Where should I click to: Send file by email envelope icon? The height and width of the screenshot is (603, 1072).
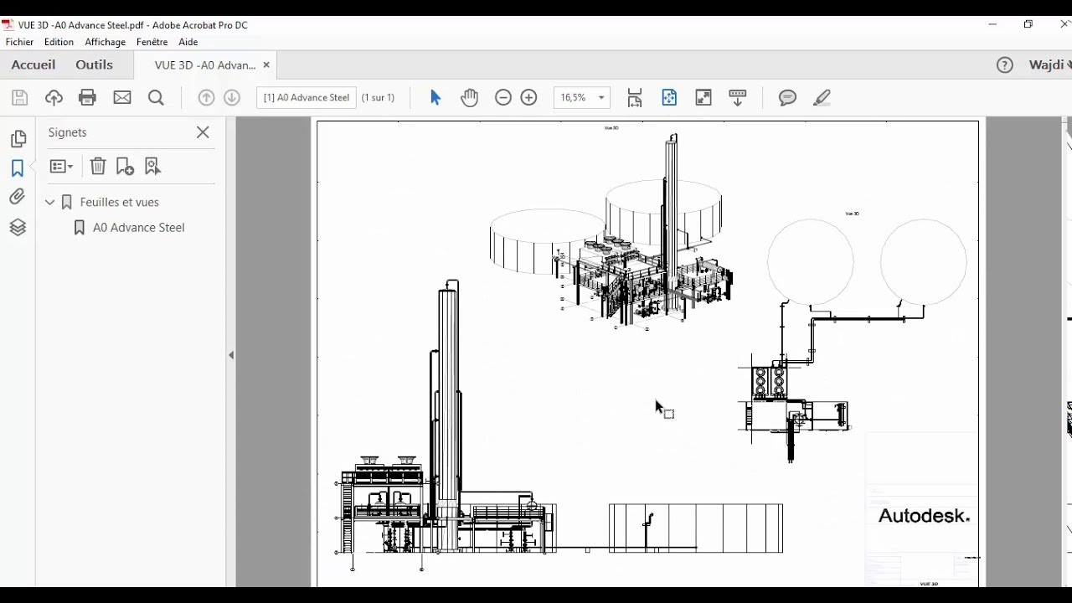tap(122, 98)
